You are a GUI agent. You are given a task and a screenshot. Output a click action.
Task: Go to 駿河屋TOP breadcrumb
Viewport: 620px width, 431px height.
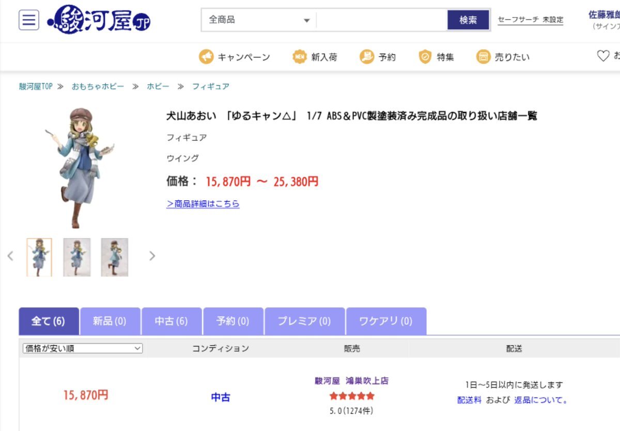(36, 86)
